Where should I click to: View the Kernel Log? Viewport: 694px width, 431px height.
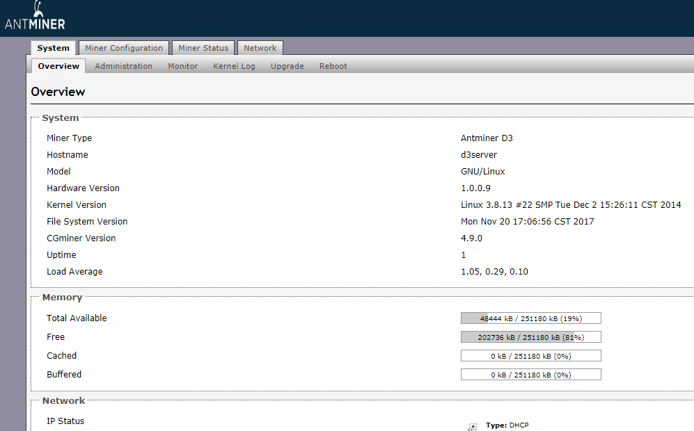point(234,65)
